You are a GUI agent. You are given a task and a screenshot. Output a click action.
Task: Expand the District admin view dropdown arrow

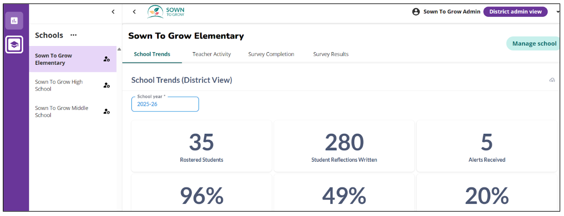pos(557,12)
